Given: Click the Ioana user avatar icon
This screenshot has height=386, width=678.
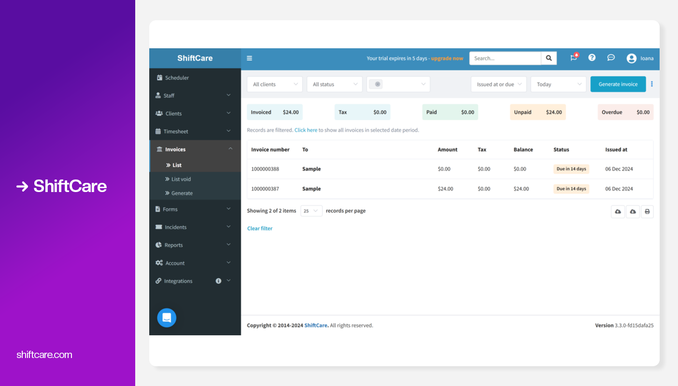Looking at the screenshot, I should [x=631, y=58].
